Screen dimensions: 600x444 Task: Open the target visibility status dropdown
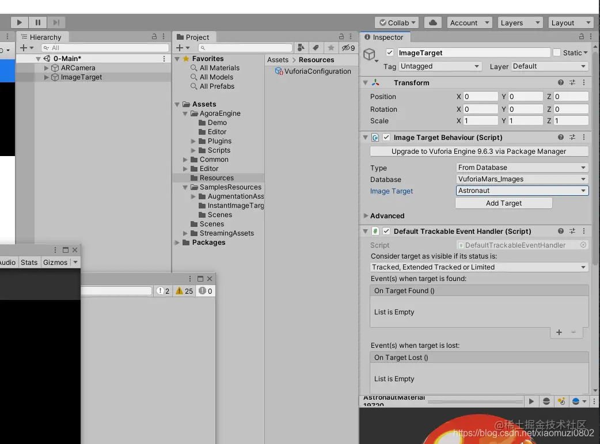[479, 267]
